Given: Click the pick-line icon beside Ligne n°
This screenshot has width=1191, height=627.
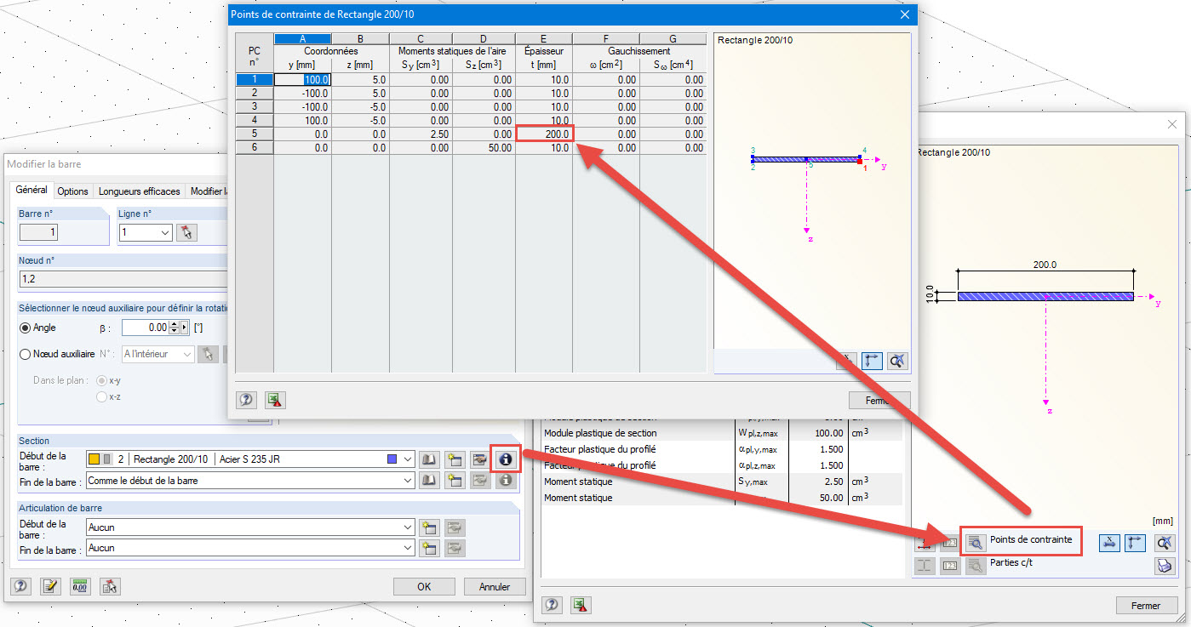Looking at the screenshot, I should click(x=186, y=232).
